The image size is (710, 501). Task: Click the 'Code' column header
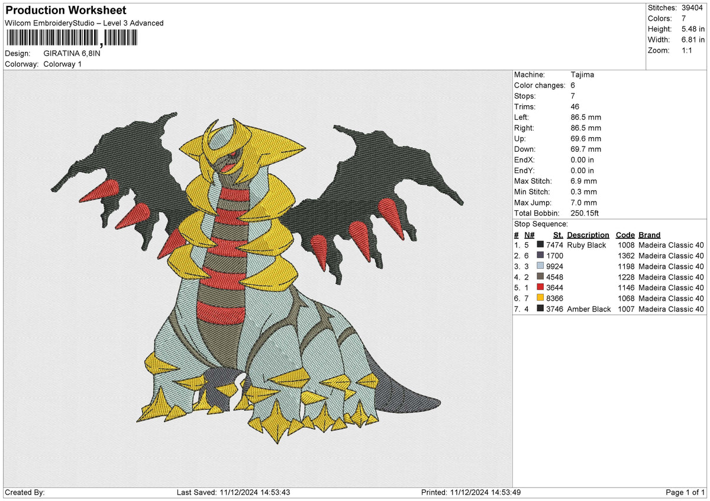pyautogui.click(x=625, y=235)
